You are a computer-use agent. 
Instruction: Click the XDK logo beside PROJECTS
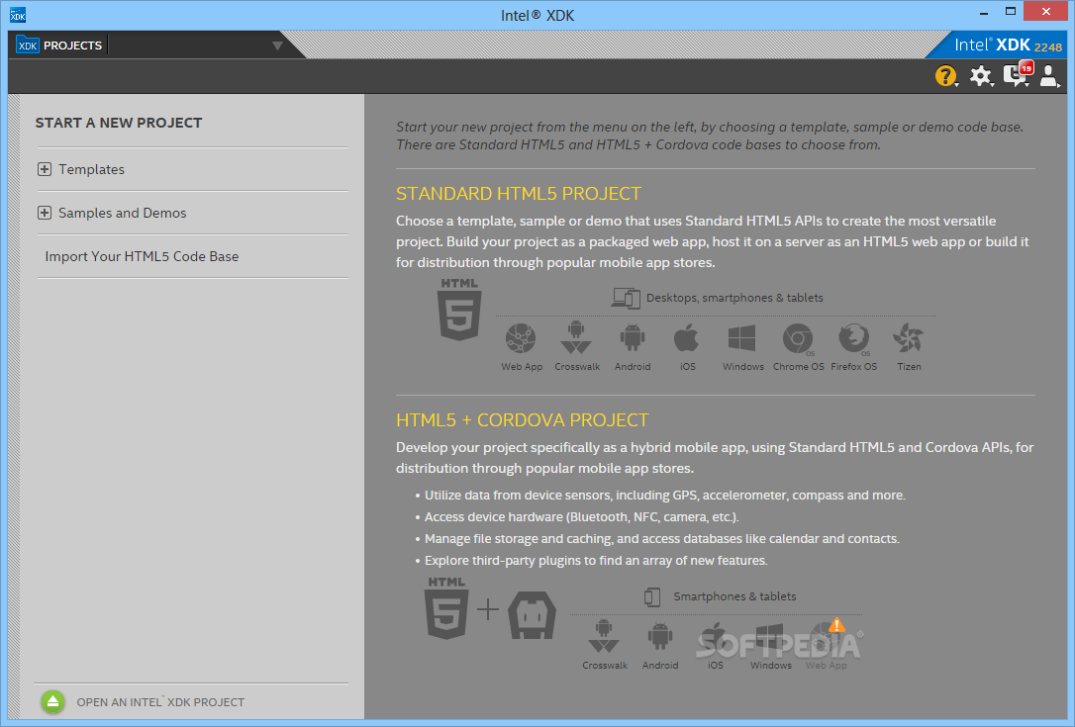click(28, 45)
